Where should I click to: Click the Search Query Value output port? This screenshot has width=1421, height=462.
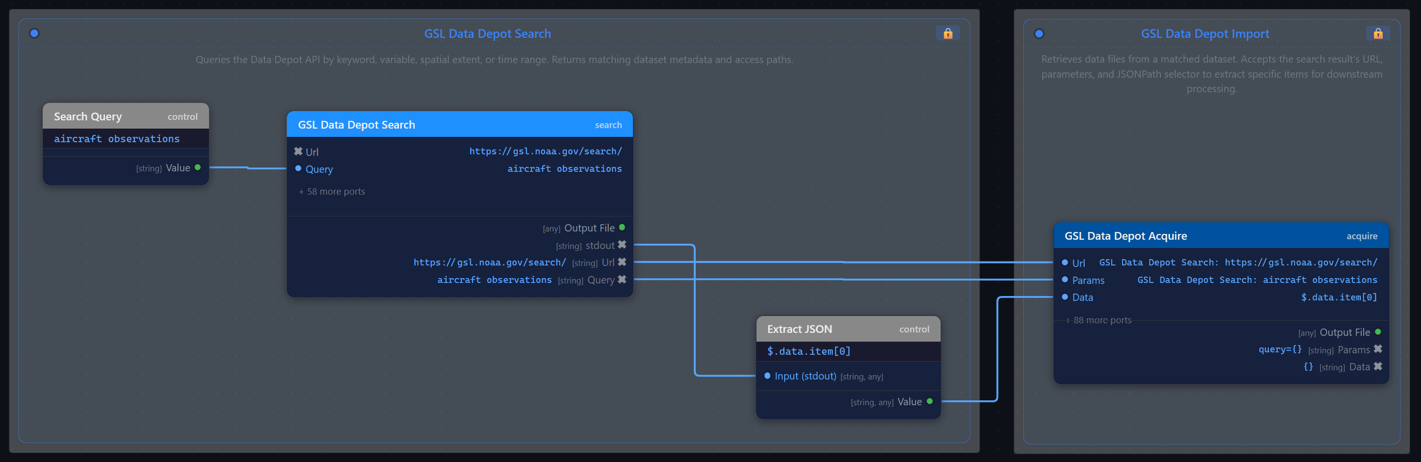tap(197, 167)
